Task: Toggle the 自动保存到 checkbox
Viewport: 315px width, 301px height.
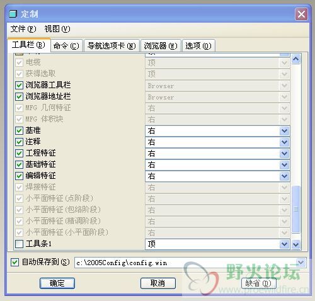Action: 14,262
